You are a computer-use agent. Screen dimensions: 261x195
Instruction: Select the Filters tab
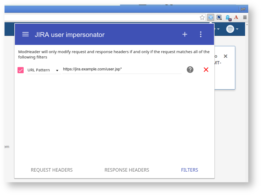(189, 170)
